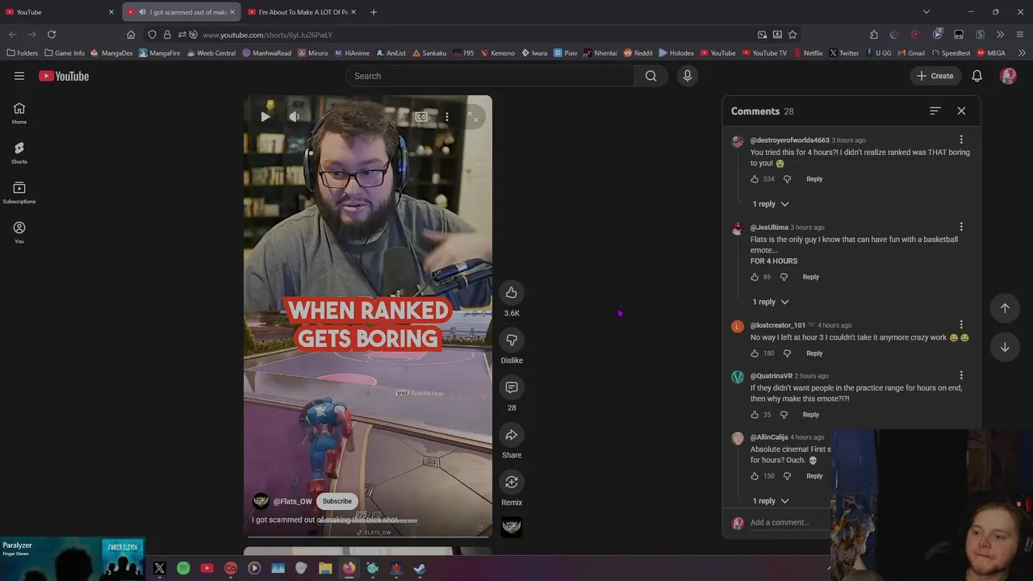Open the You section in sidebar
The width and height of the screenshot is (1033, 581).
coord(19,232)
